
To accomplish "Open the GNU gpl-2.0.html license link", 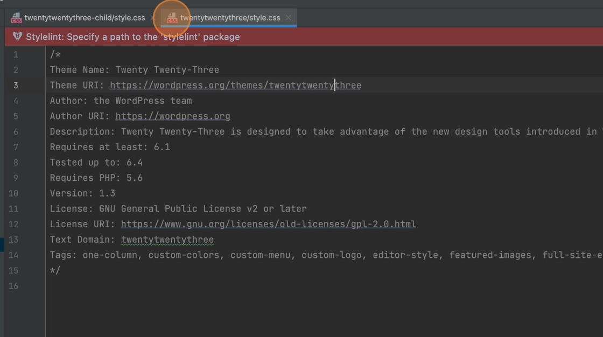I will [268, 224].
